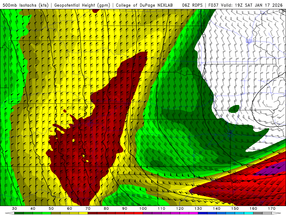Click the legend value "140"
This screenshot has height=215, width=286.
[x=217, y=209]
